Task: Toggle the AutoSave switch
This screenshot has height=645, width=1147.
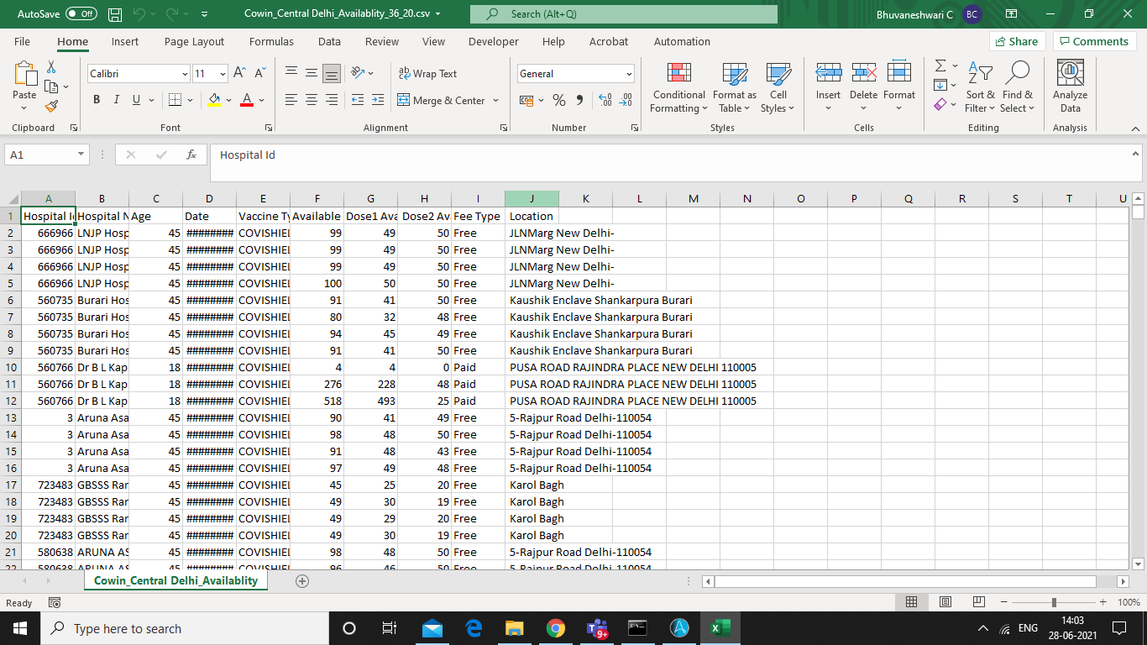Action: (81, 14)
